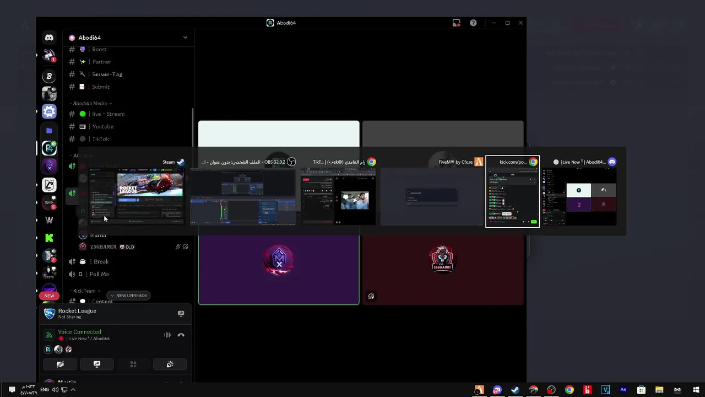Switch to kick.com Chrome window thumbnail
705x397 pixels.
point(512,191)
